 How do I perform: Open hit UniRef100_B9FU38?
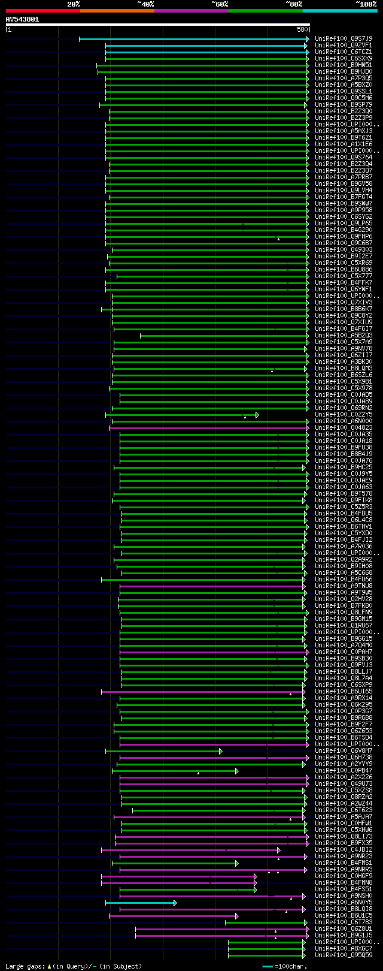[x=344, y=447]
